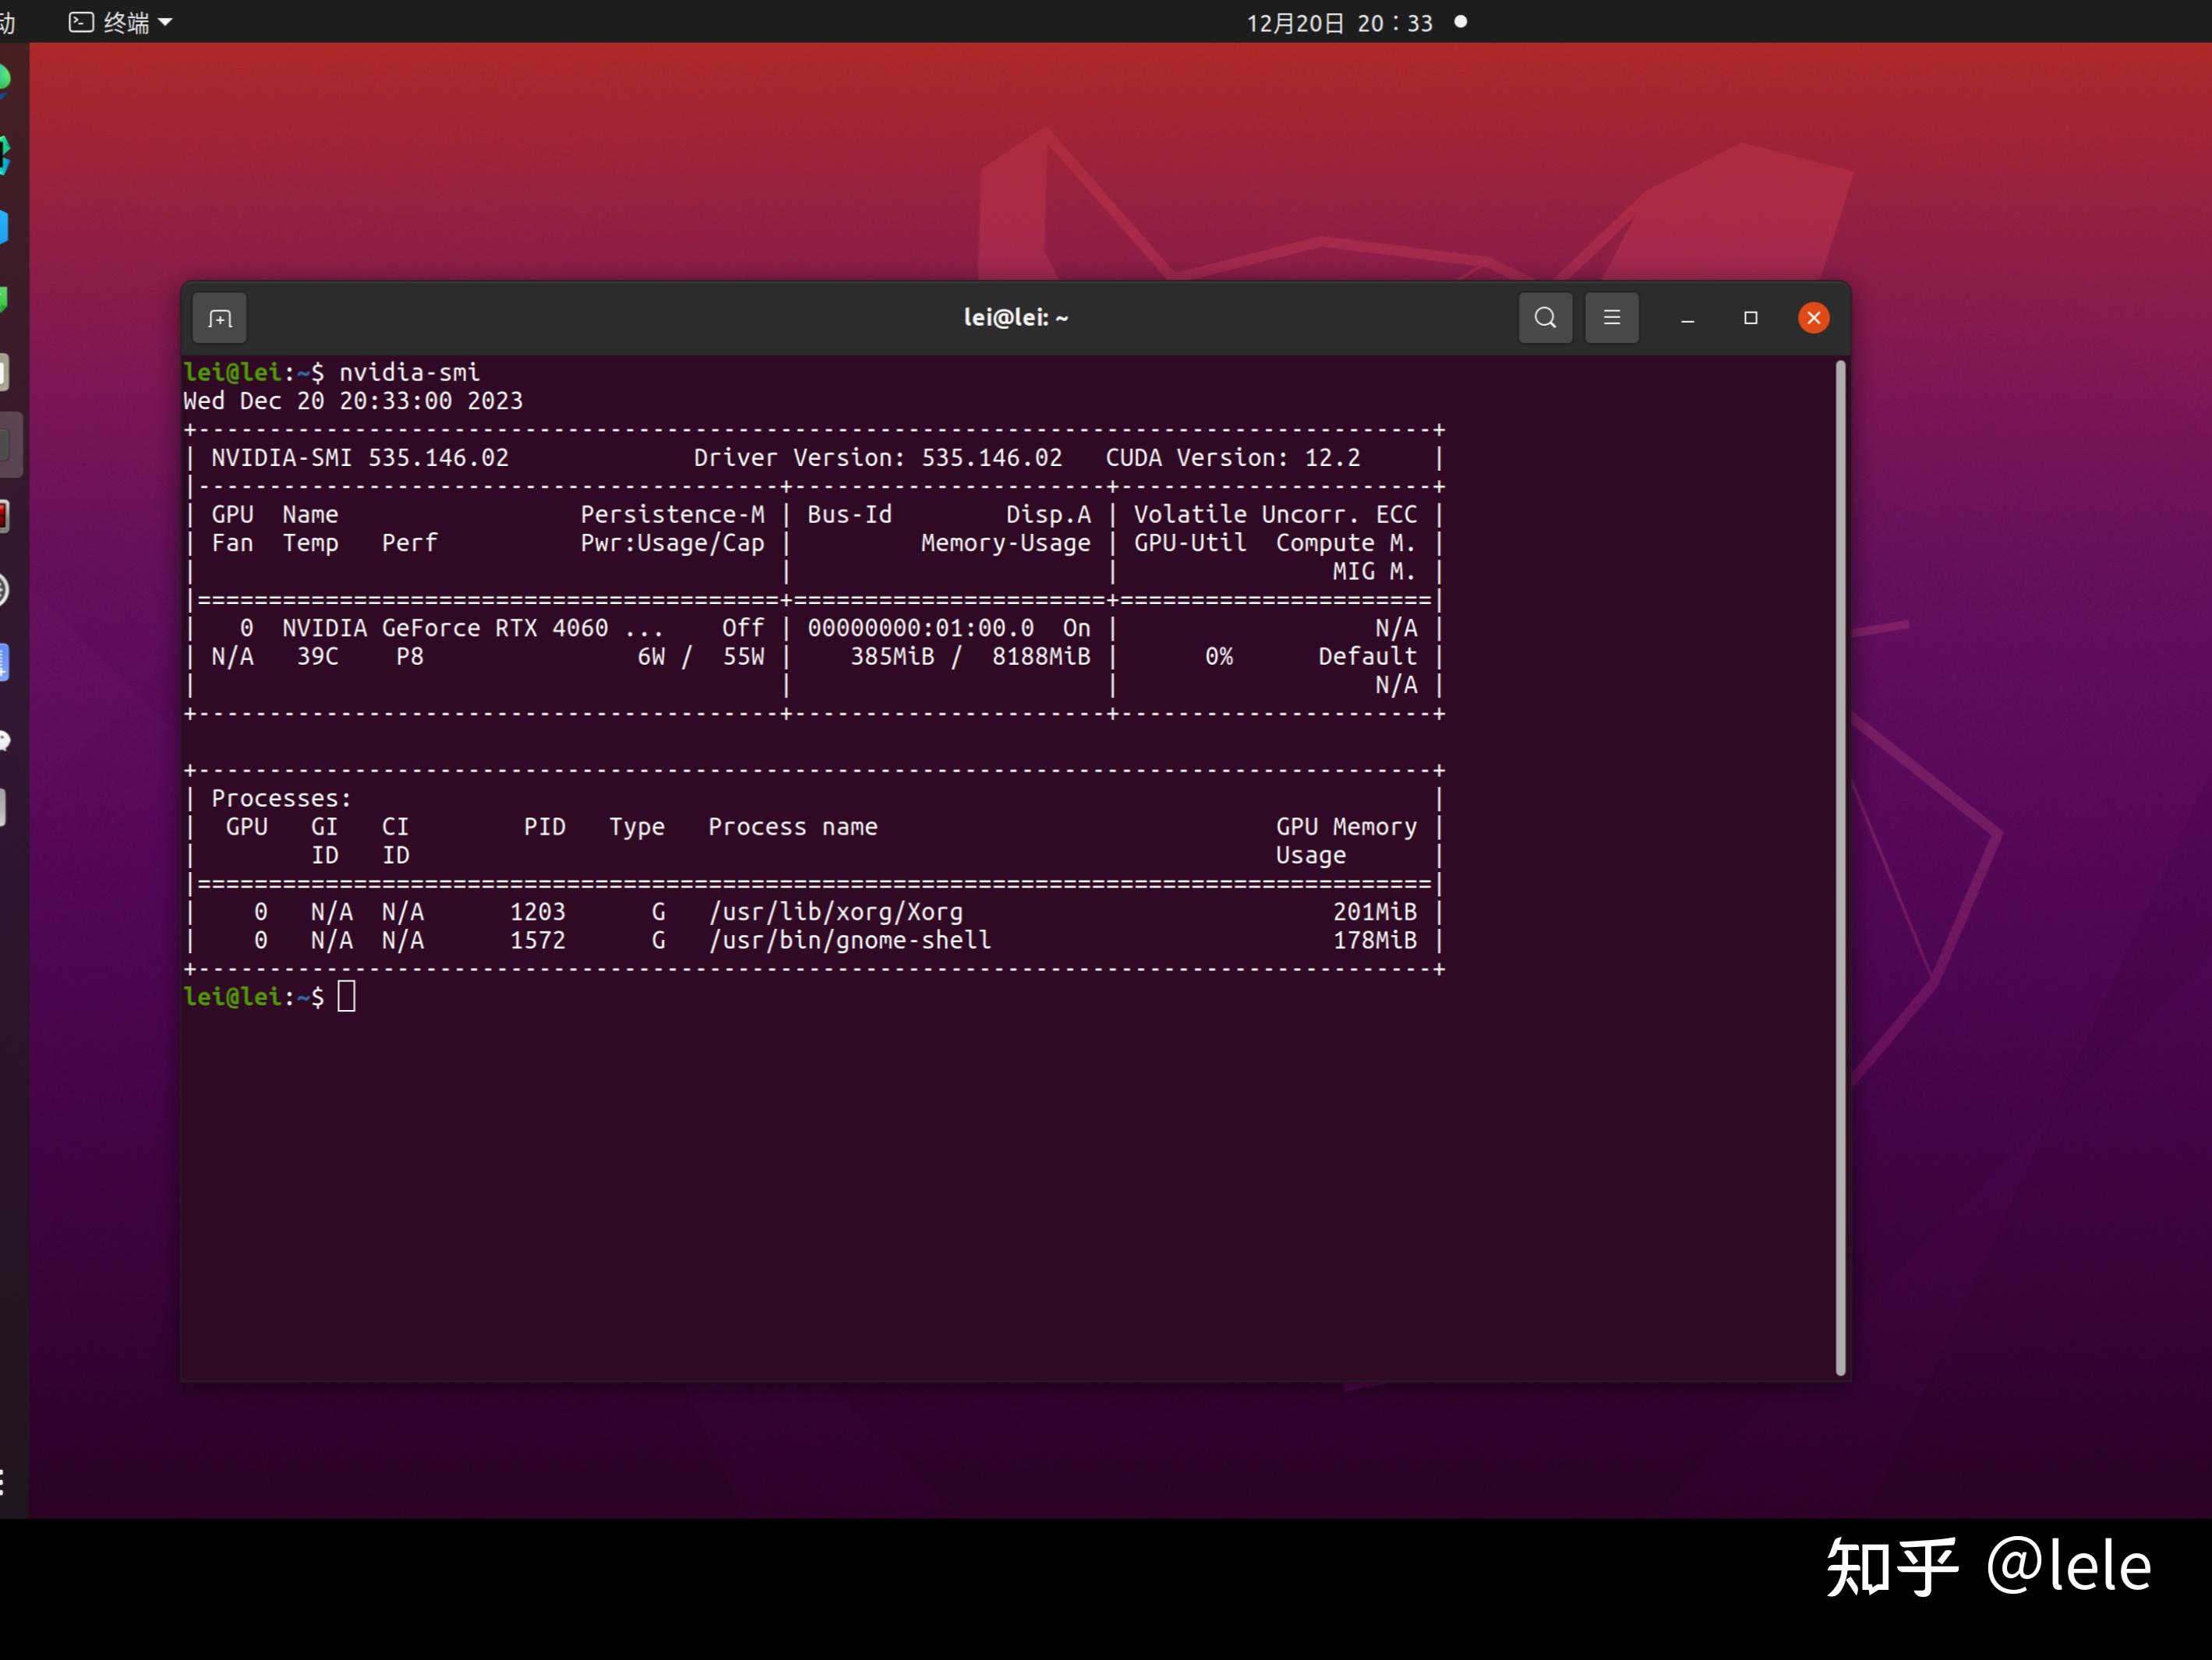The width and height of the screenshot is (2212, 1660).
Task: Maximize the lei@lei terminal window
Action: click(1750, 318)
